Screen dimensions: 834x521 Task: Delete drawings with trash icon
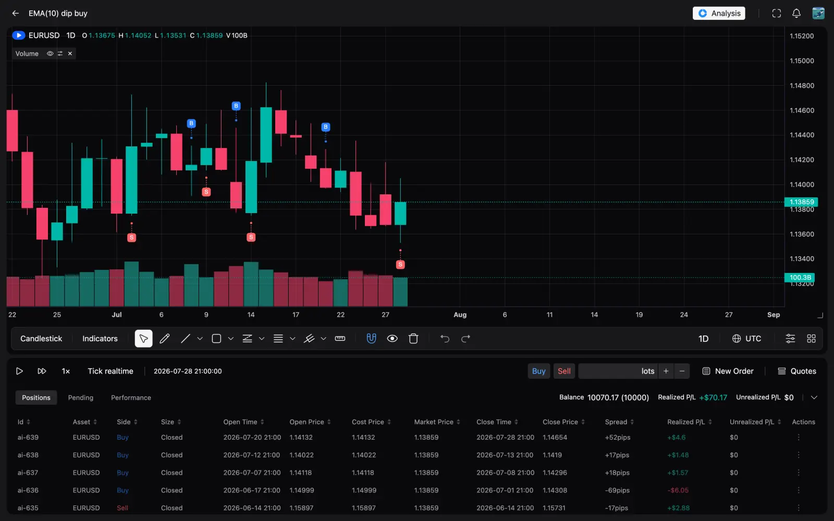click(413, 339)
